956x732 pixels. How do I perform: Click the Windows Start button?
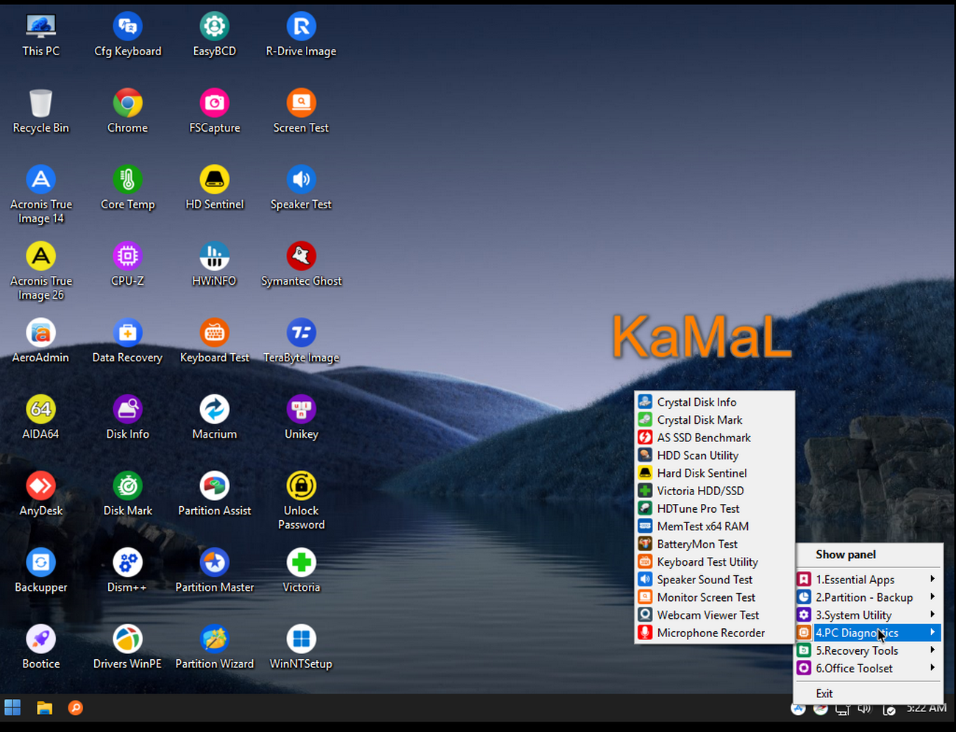[13, 708]
